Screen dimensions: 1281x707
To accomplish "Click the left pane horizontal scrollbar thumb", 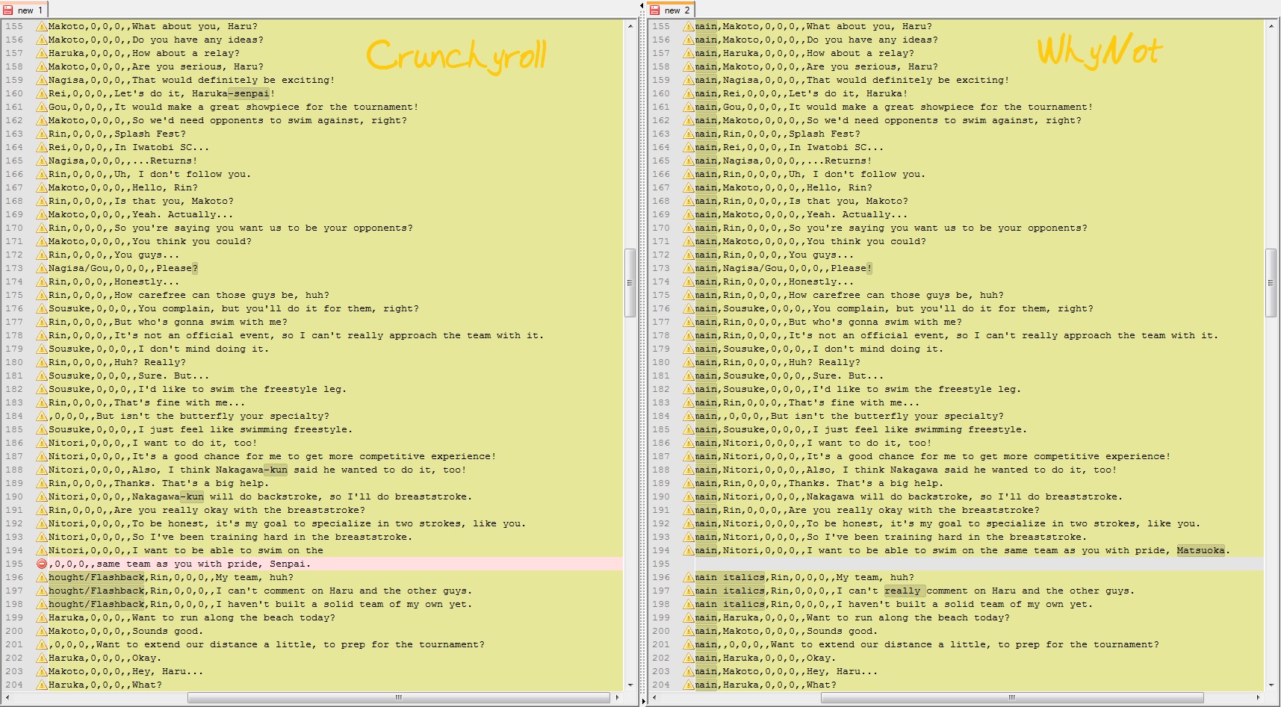I will 399,697.
